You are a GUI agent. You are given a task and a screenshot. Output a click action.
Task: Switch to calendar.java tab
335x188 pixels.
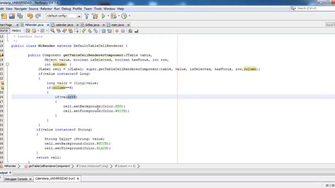click(x=64, y=25)
